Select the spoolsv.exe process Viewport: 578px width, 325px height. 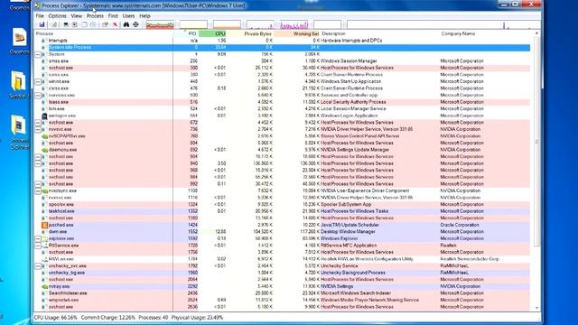(x=283, y=205)
